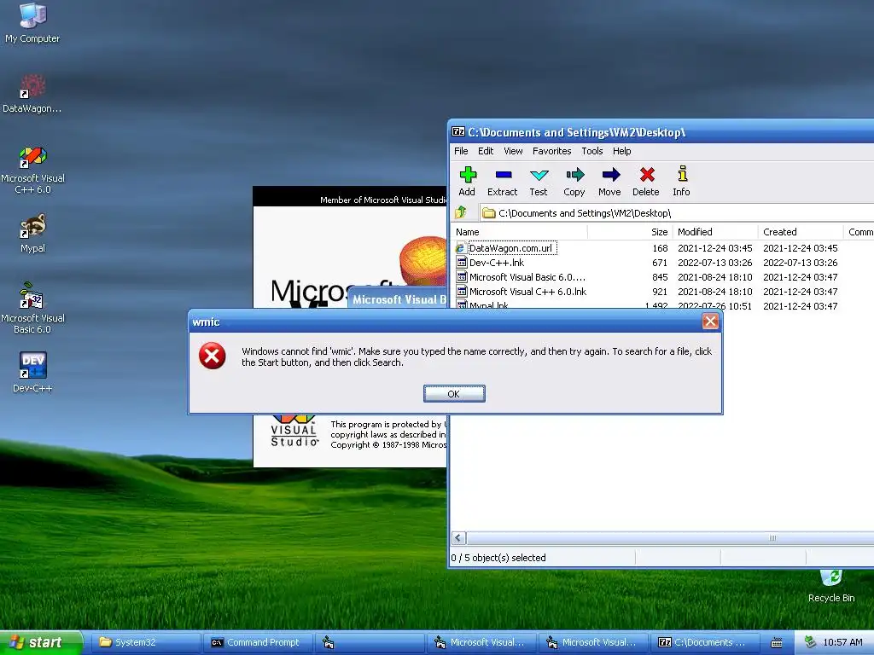874x655 pixels.
Task: Select Microsoft Visual C++ 6.0 desktop icon
Action: click(32, 170)
